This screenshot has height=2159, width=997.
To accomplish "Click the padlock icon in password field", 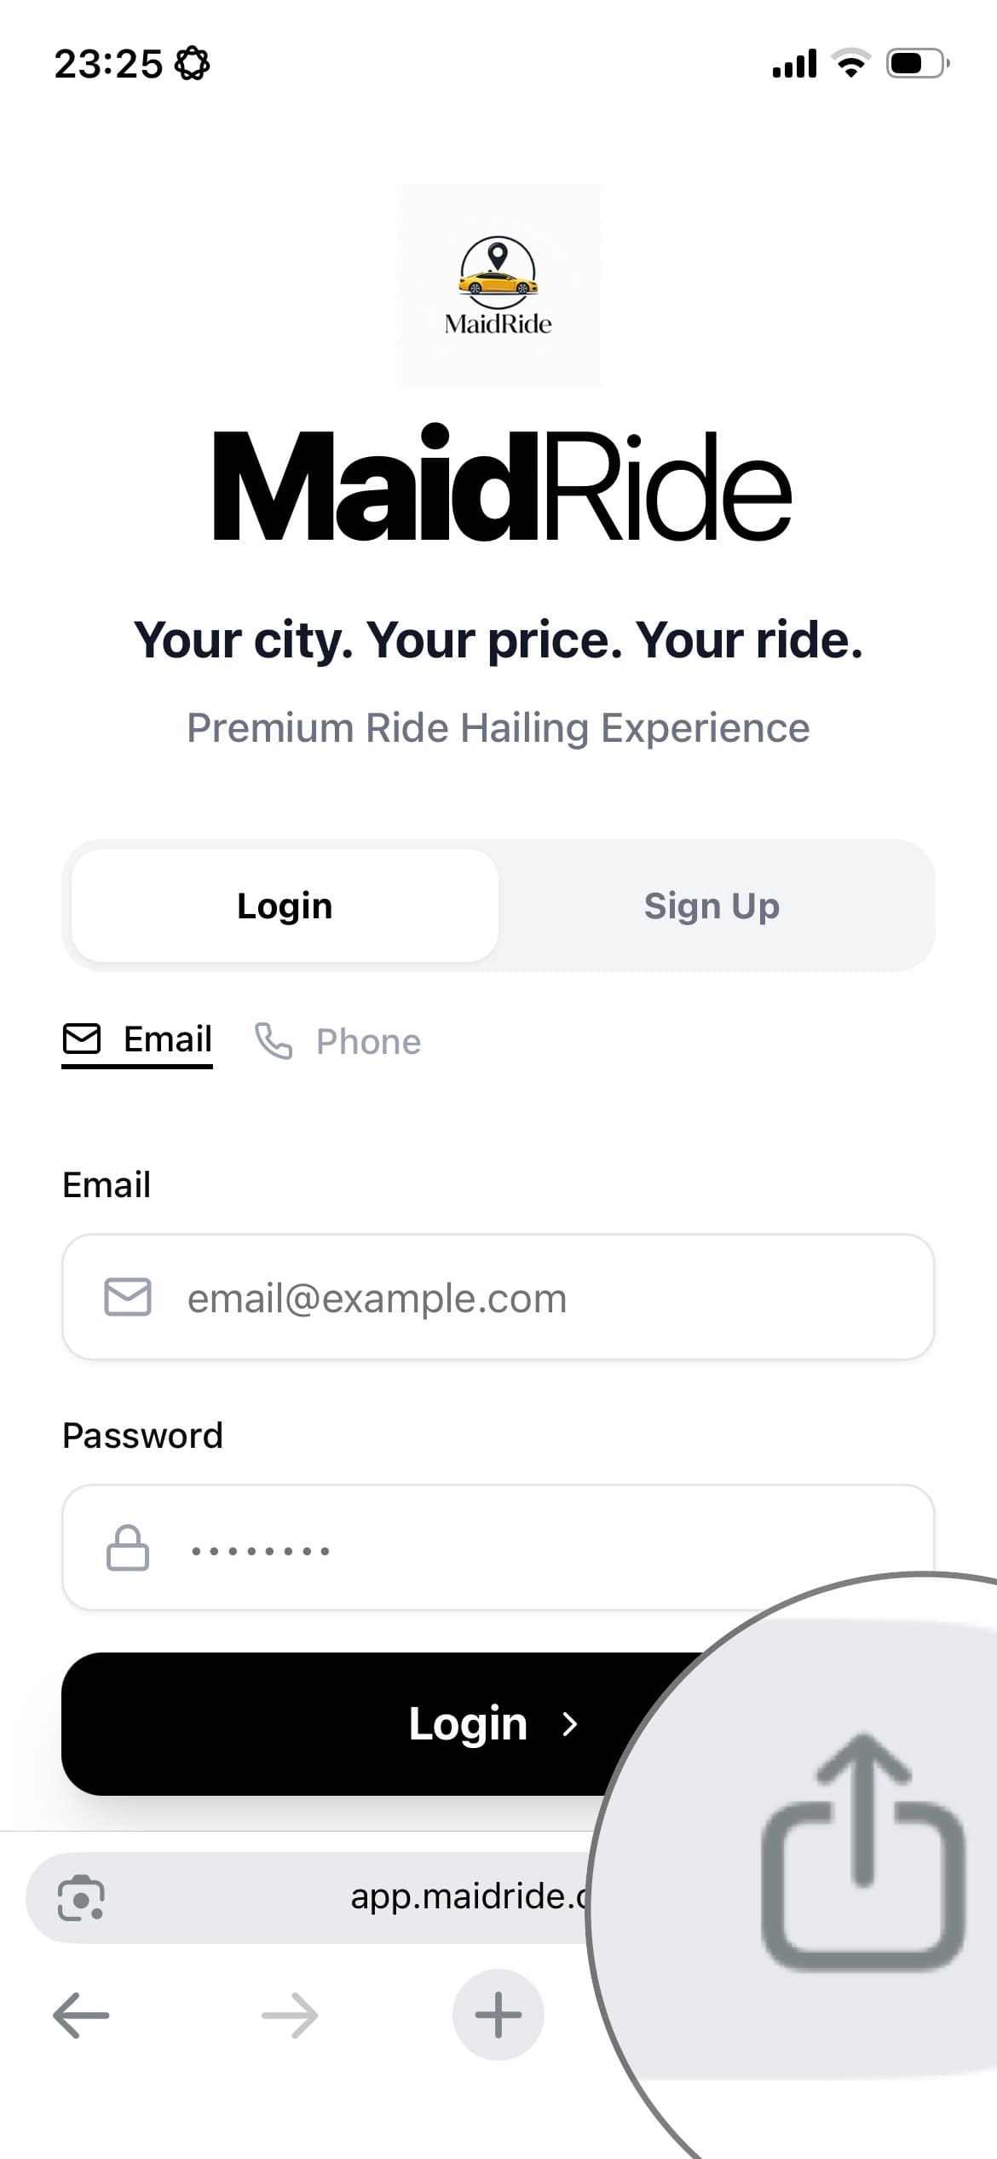I will [x=128, y=1548].
